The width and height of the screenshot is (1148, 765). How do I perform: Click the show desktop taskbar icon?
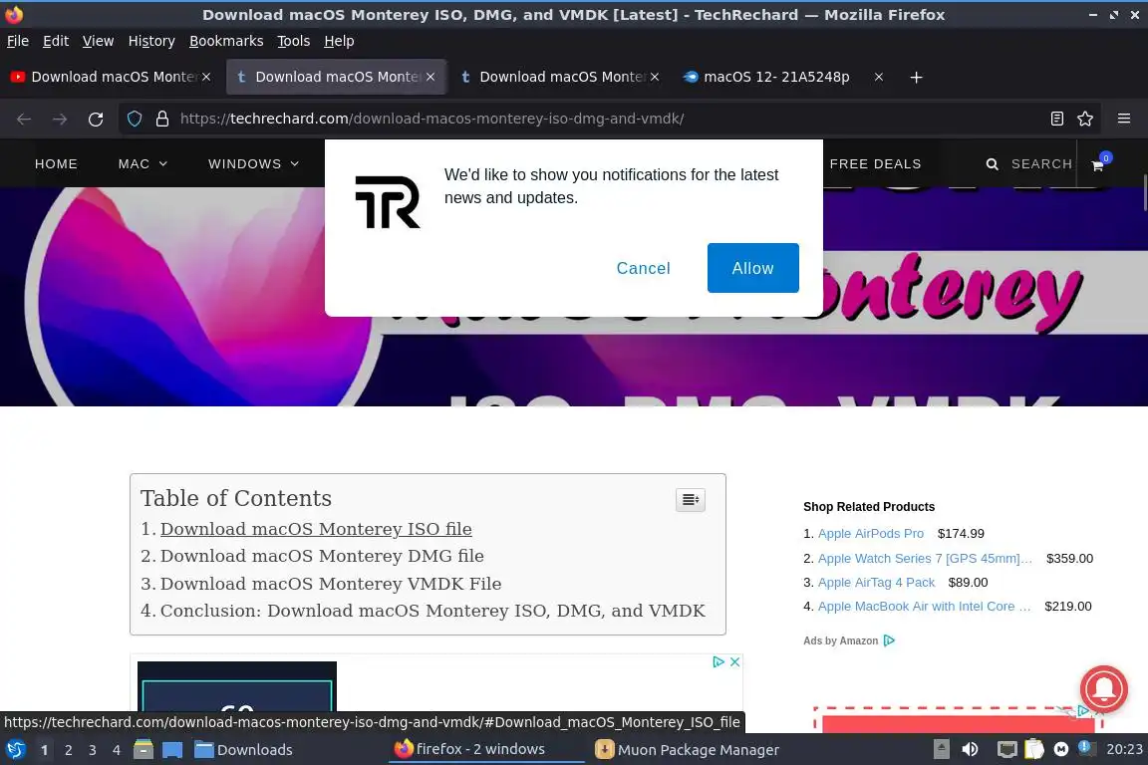[x=172, y=750]
